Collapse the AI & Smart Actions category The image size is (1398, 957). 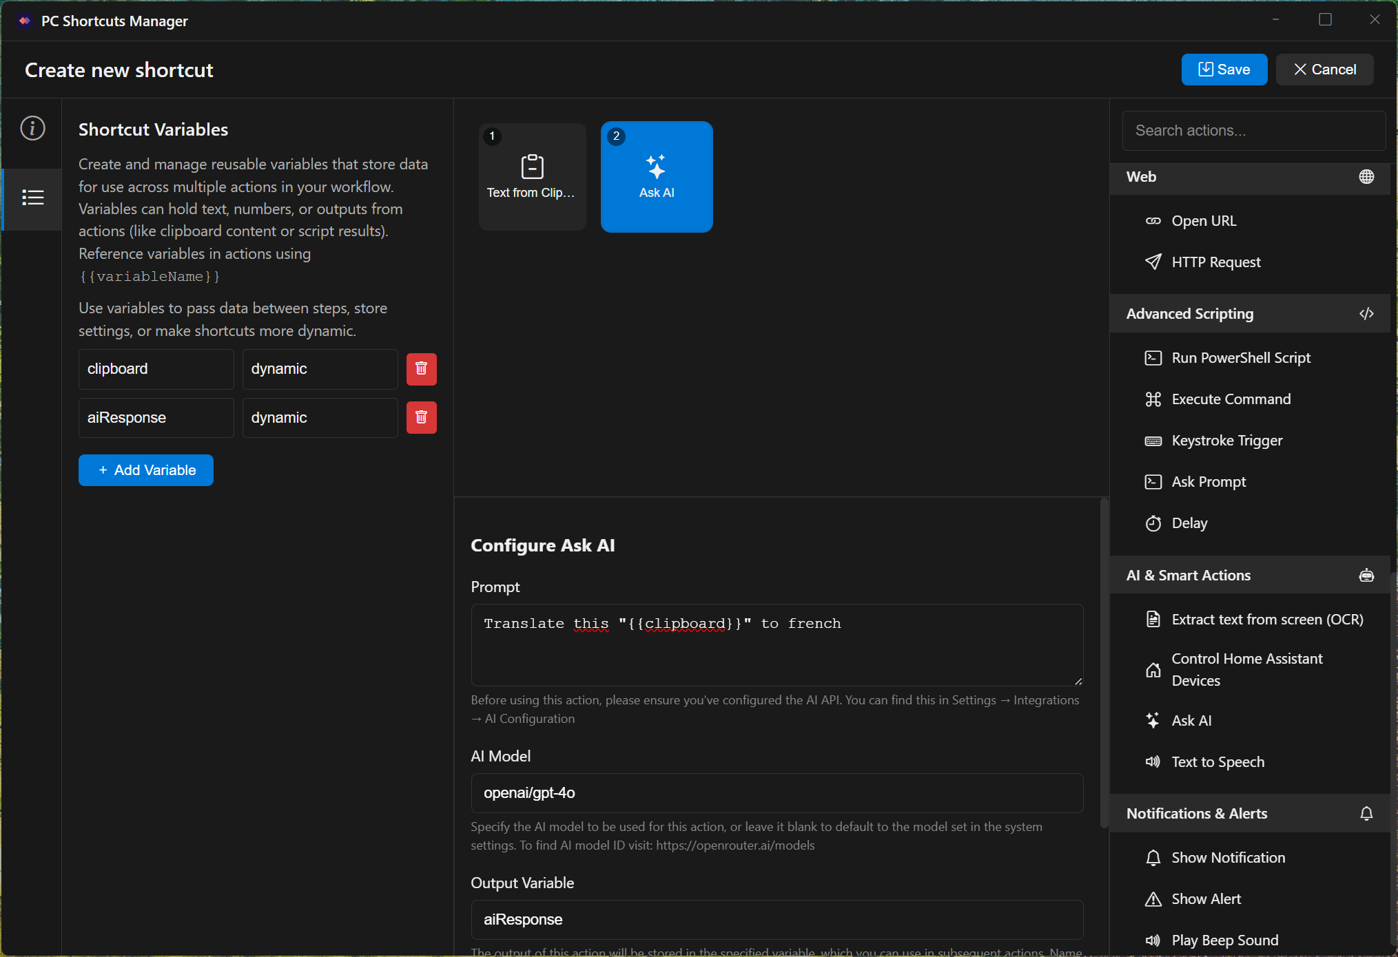(x=1249, y=576)
